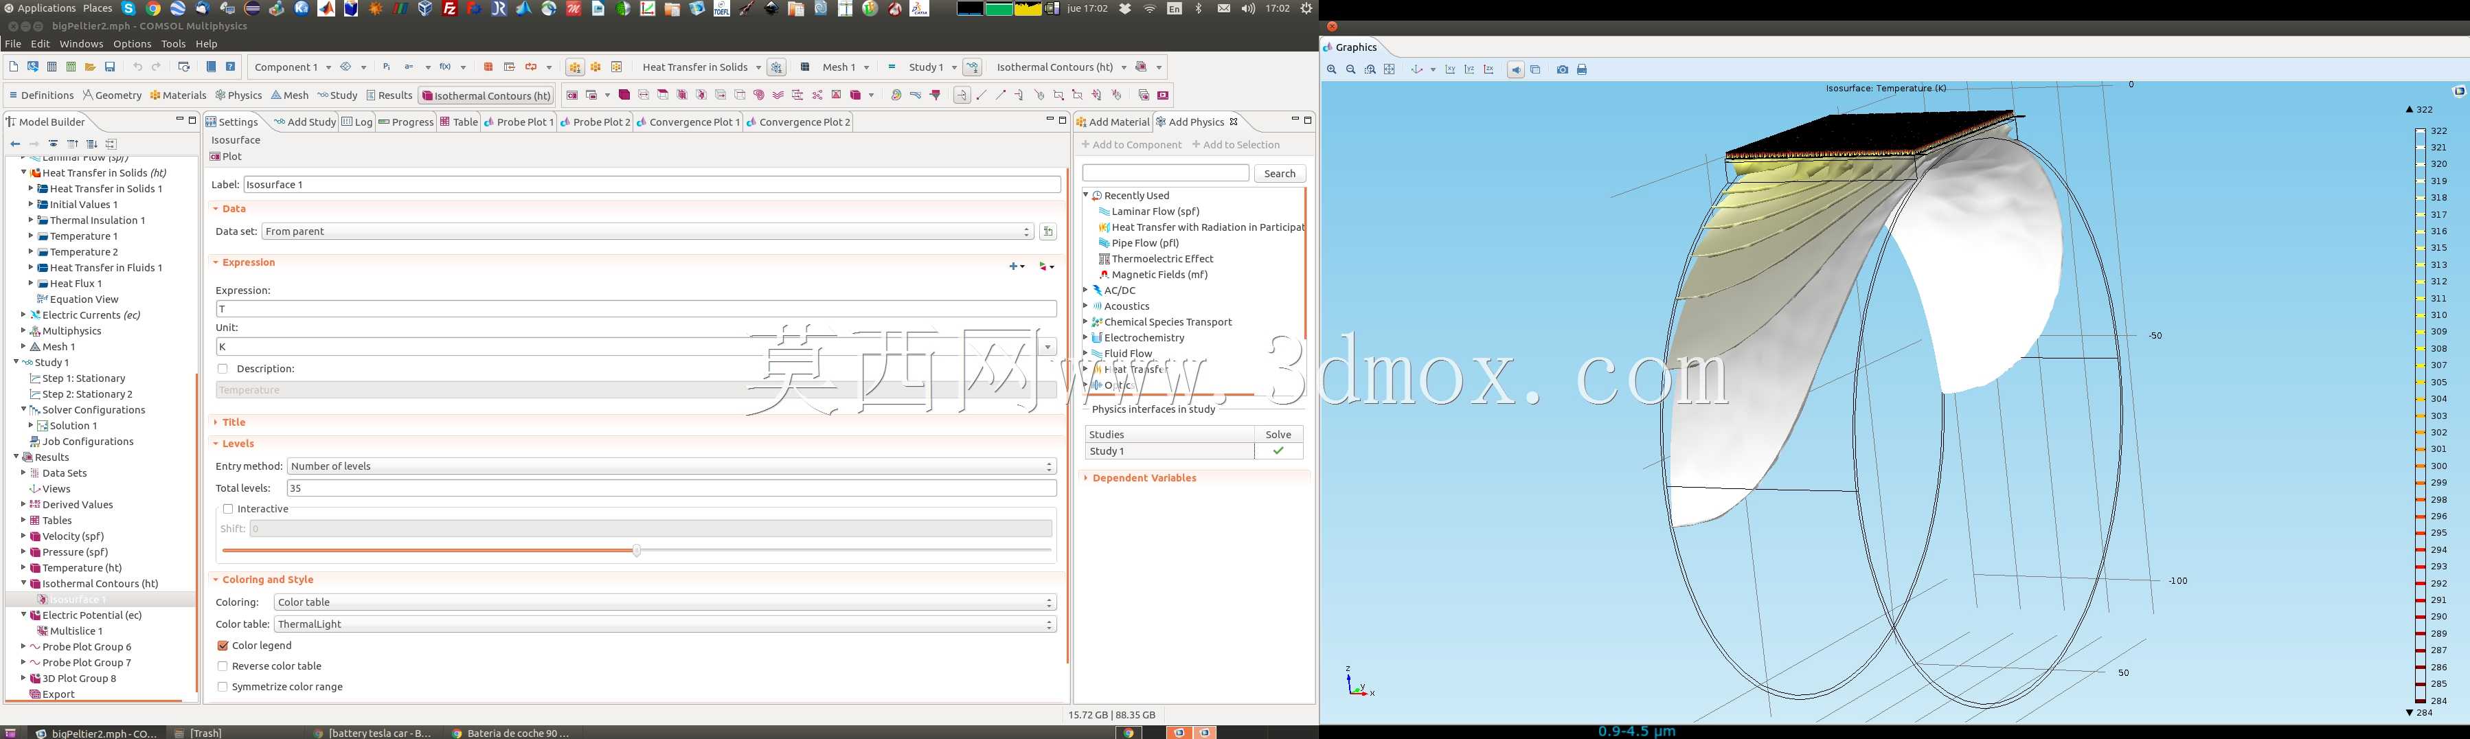Image resolution: width=2470 pixels, height=739 pixels.
Task: Enable the Description checkbox
Action: pos(223,369)
